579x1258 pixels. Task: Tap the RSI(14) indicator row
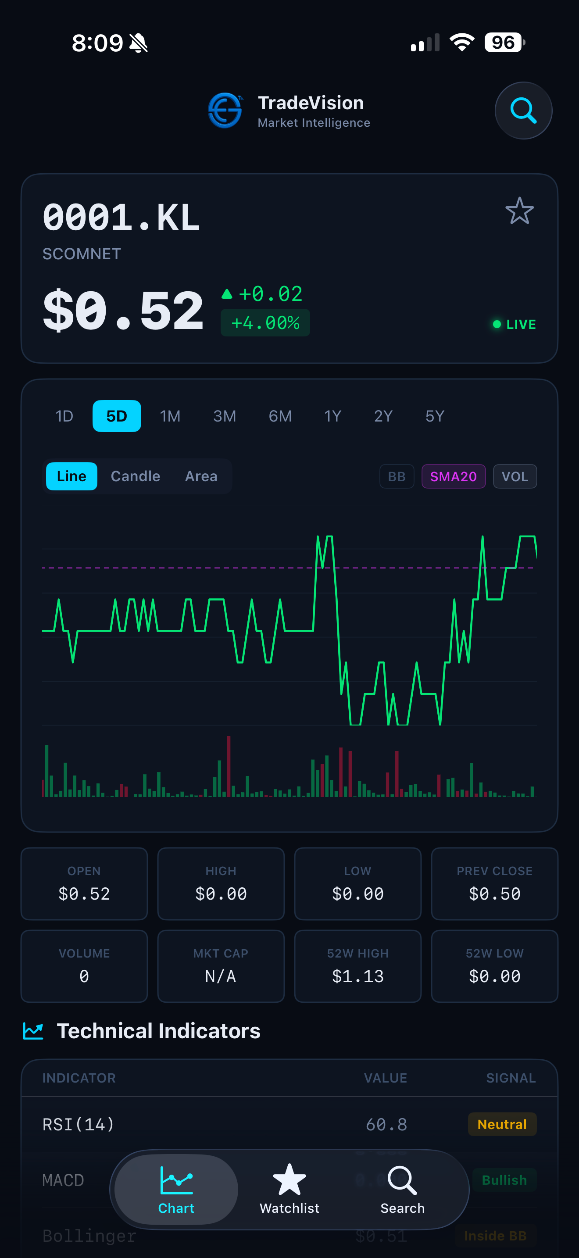tap(289, 1124)
